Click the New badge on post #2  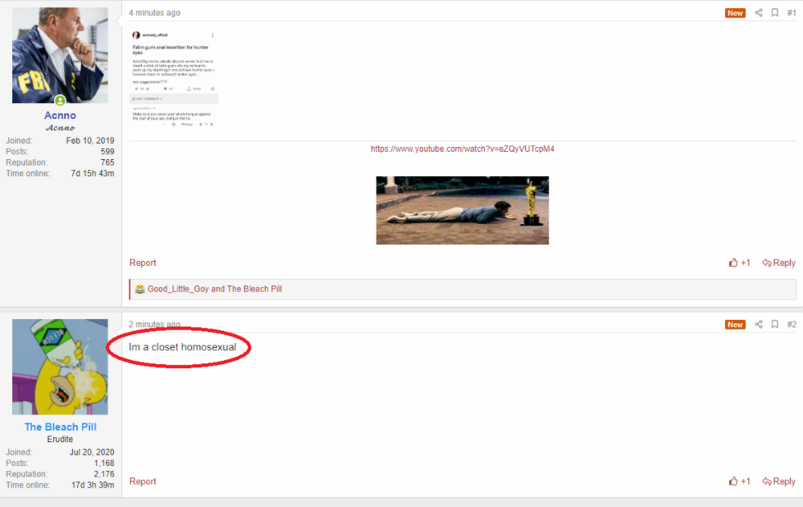coord(735,325)
